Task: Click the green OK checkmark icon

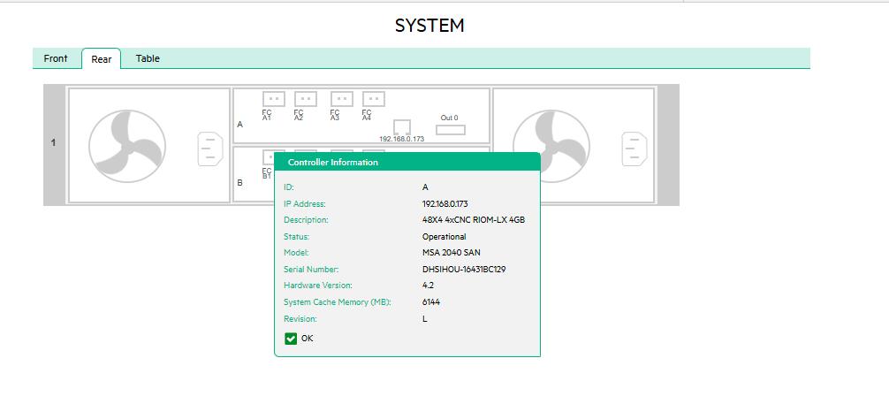Action: point(291,339)
